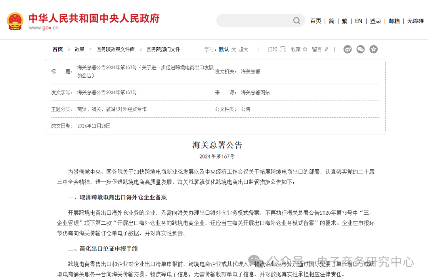Click the 收藏 star icon to favorite
The width and height of the screenshot is (428, 279).
tap(306, 49)
